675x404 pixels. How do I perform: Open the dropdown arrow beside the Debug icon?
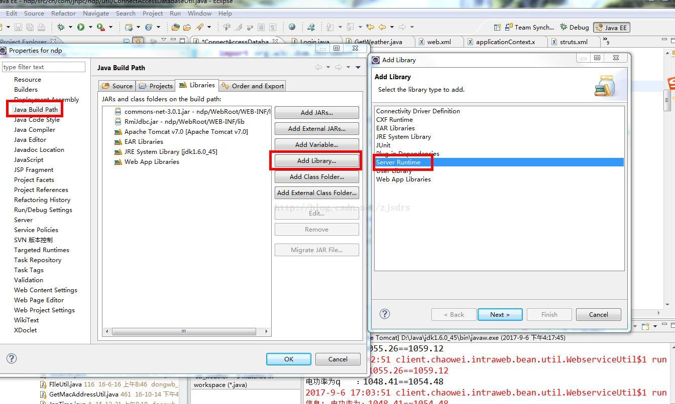(70, 27)
